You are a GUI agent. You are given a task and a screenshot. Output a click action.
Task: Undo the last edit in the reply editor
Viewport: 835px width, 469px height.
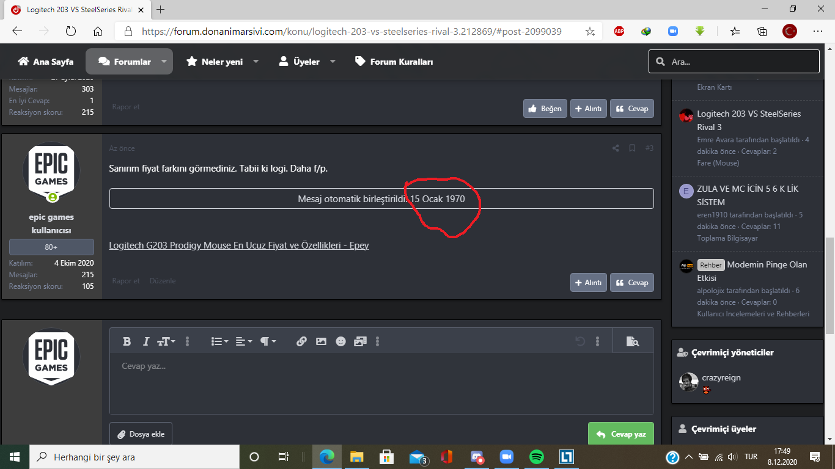(x=580, y=341)
